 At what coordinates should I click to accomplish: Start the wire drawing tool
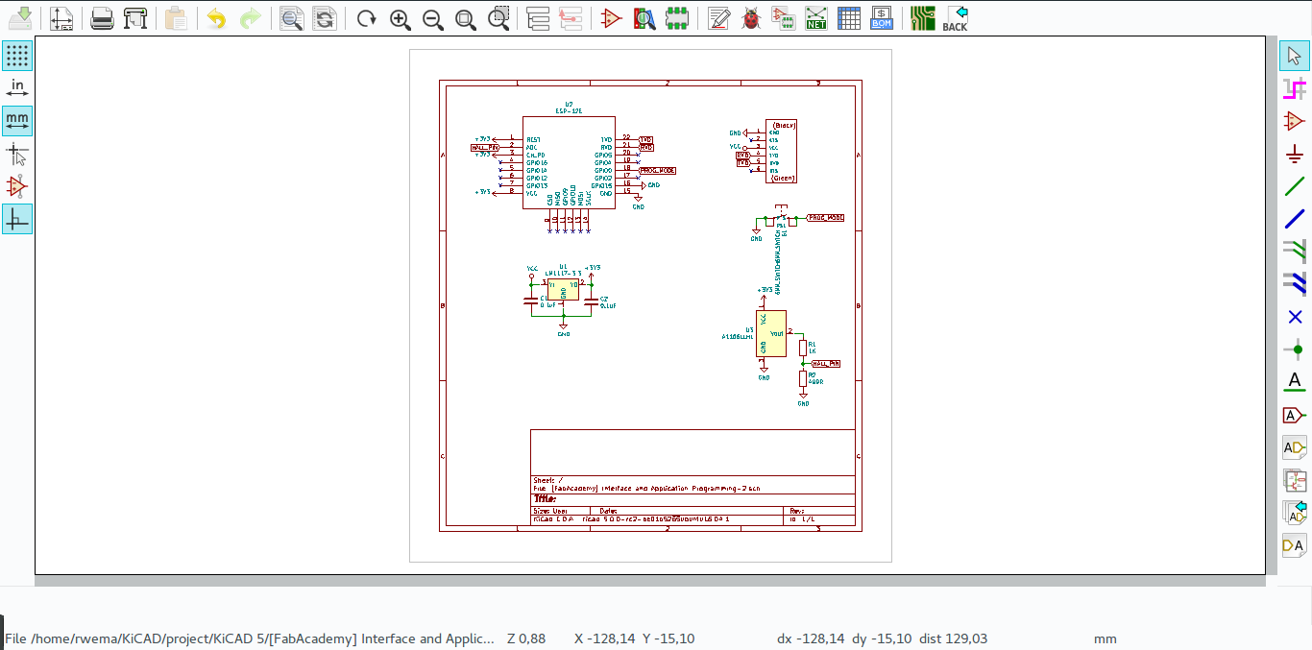point(1294,186)
